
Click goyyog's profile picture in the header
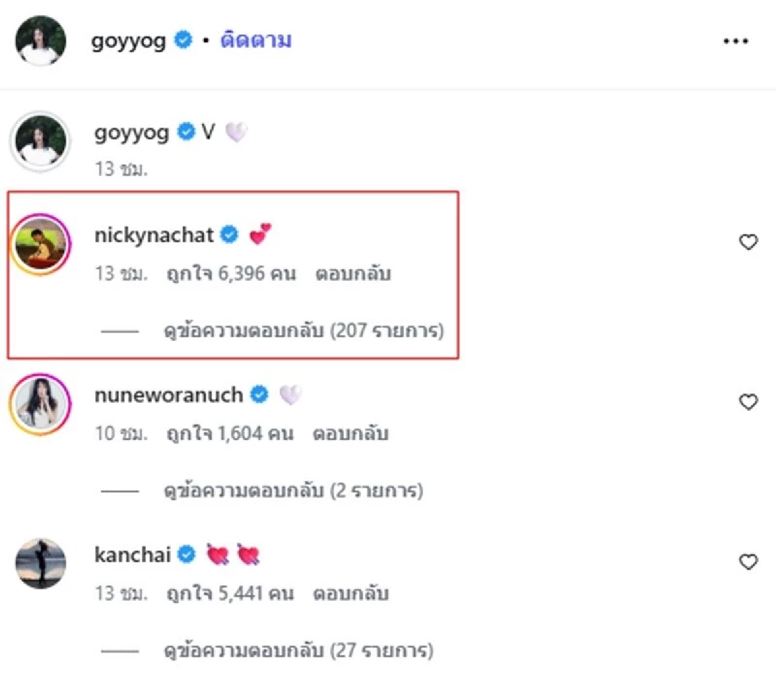pos(40,40)
